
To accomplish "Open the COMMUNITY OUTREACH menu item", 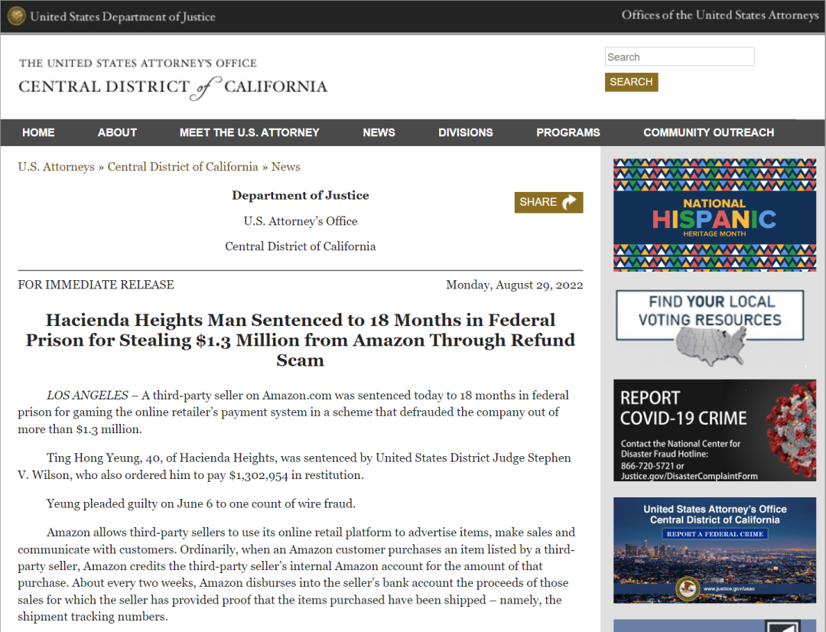I will [x=708, y=133].
